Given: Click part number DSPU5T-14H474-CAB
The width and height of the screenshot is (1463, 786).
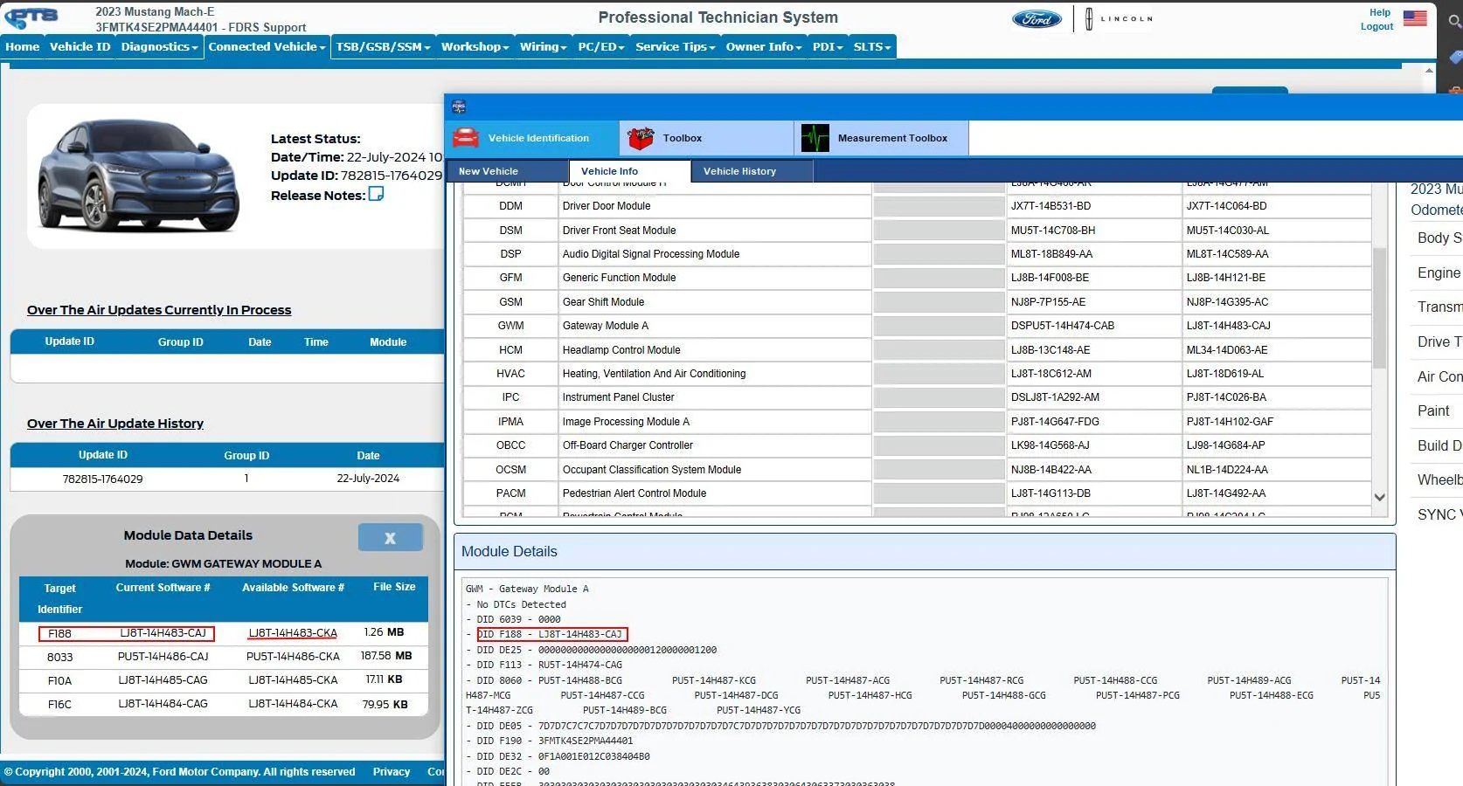Looking at the screenshot, I should point(1063,326).
